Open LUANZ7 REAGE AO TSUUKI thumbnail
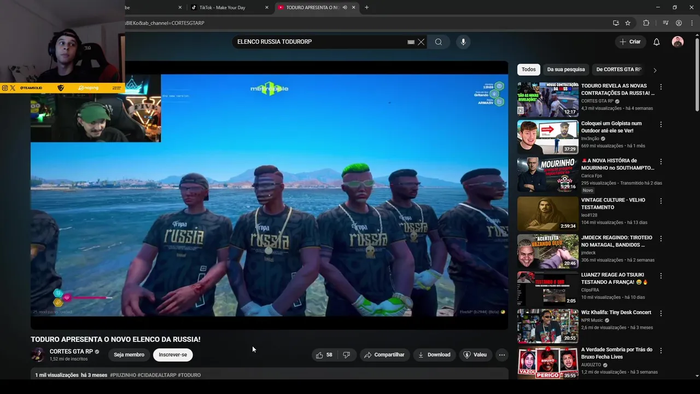Viewport: 700px width, 394px height. [547, 288]
